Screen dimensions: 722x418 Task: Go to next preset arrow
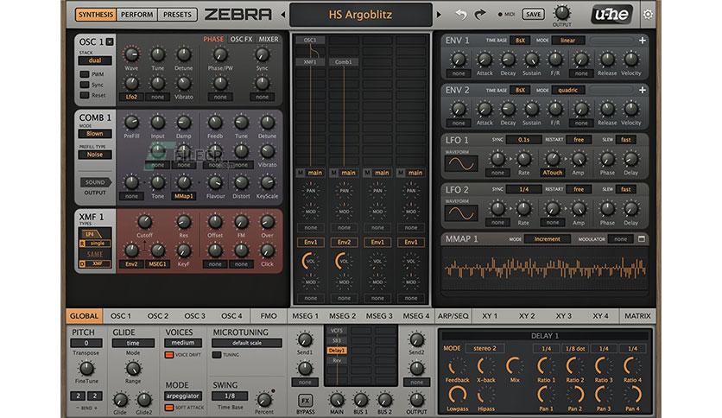[x=439, y=15]
